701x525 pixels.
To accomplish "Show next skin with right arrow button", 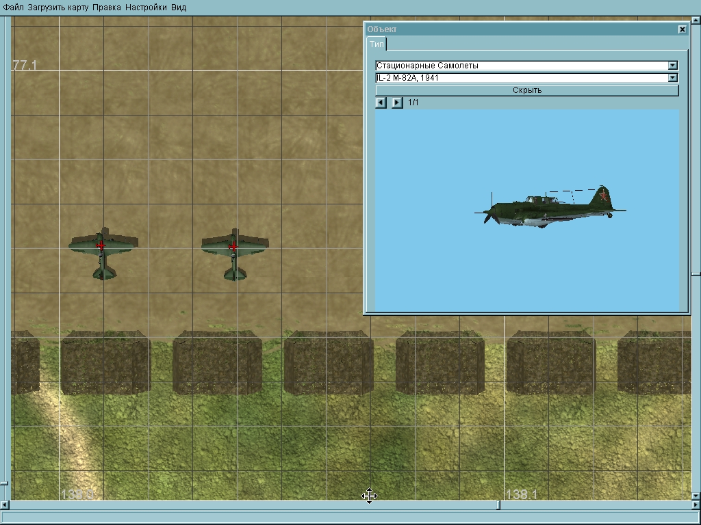I will pyautogui.click(x=397, y=103).
